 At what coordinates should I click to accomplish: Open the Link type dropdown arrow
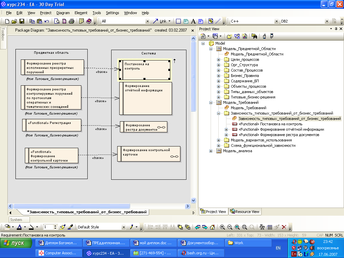coord(169,21)
